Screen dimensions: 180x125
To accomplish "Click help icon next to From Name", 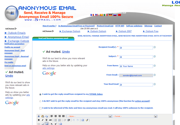I will tap(155, 66).
